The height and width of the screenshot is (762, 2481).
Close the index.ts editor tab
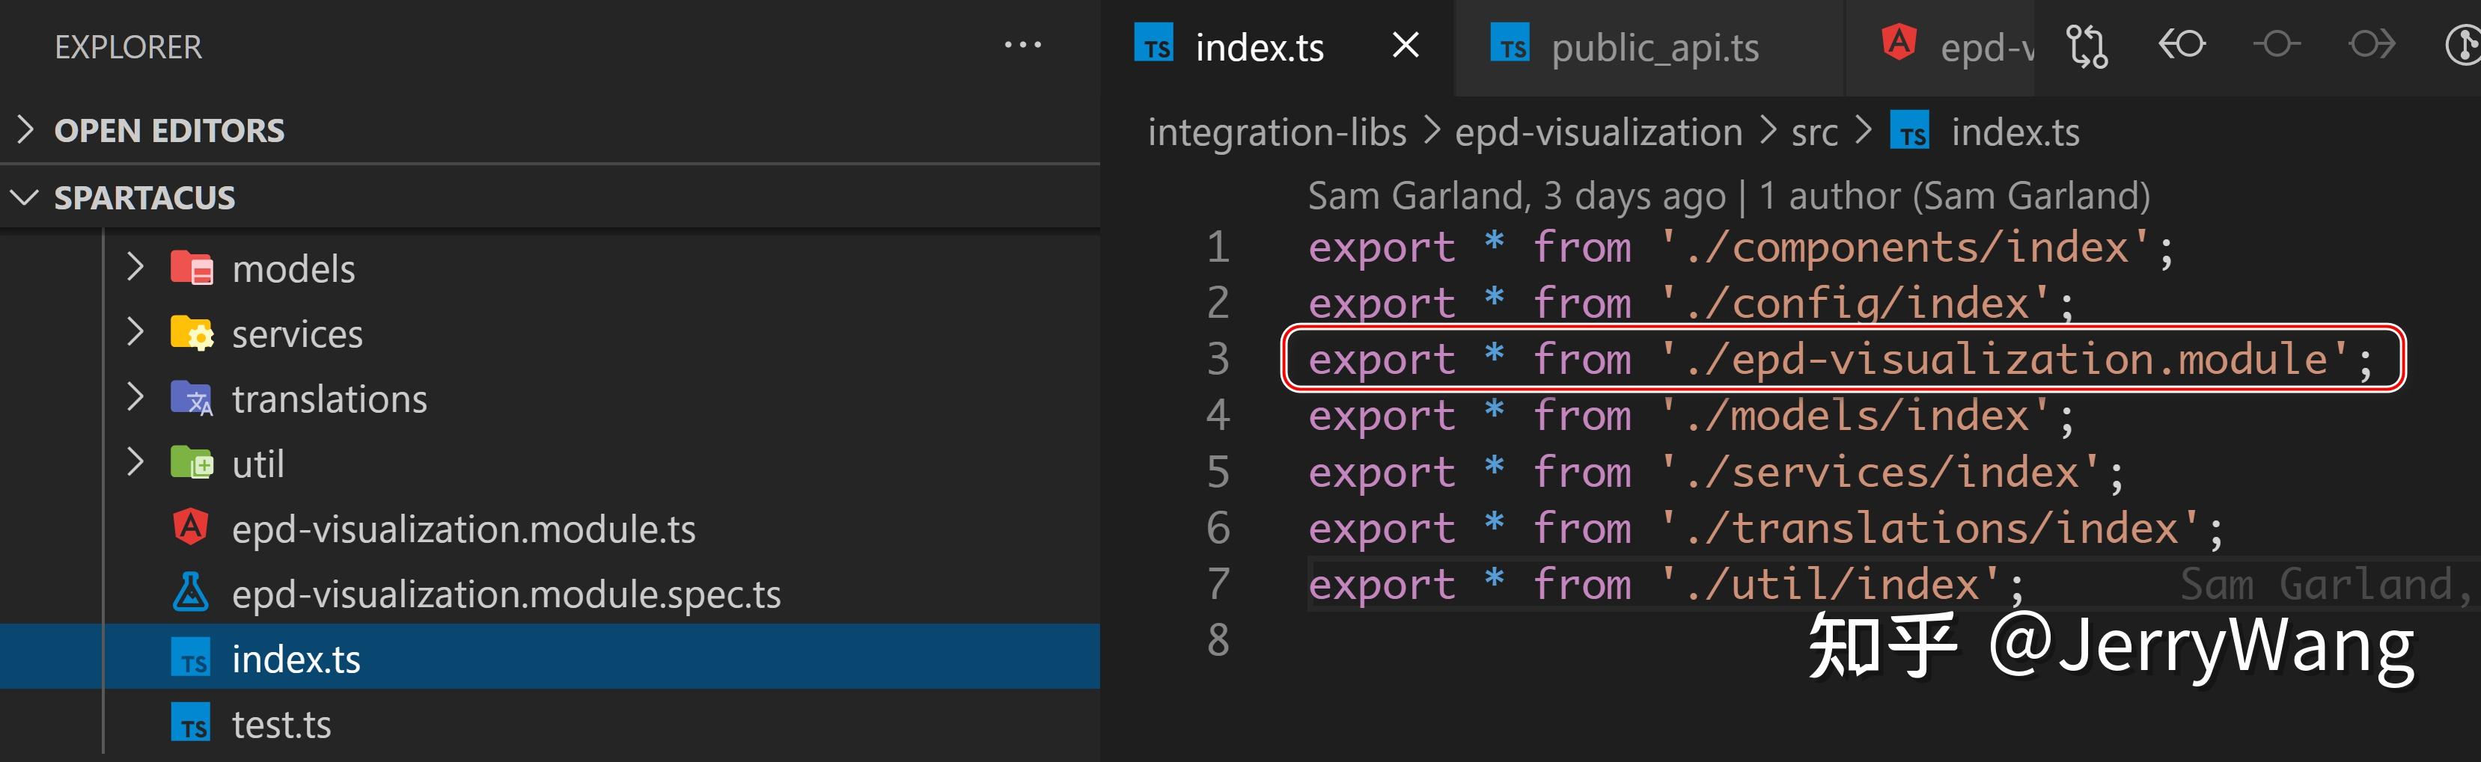[1406, 45]
